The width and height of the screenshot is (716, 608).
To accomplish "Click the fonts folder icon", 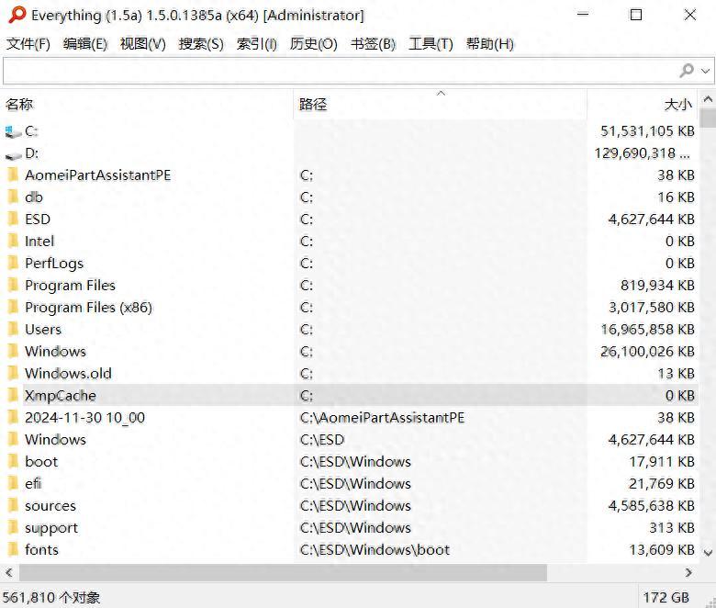I will [13, 550].
